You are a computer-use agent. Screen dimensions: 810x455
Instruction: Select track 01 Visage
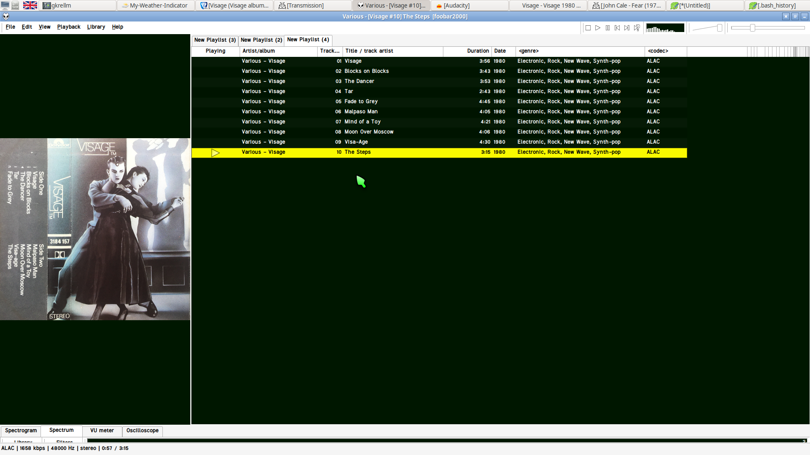439,61
